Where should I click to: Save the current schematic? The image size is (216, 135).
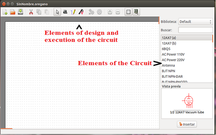point(20,12)
